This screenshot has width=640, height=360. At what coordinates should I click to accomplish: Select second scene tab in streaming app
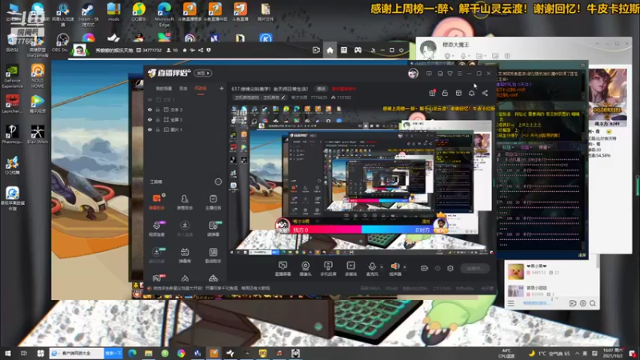183,88
